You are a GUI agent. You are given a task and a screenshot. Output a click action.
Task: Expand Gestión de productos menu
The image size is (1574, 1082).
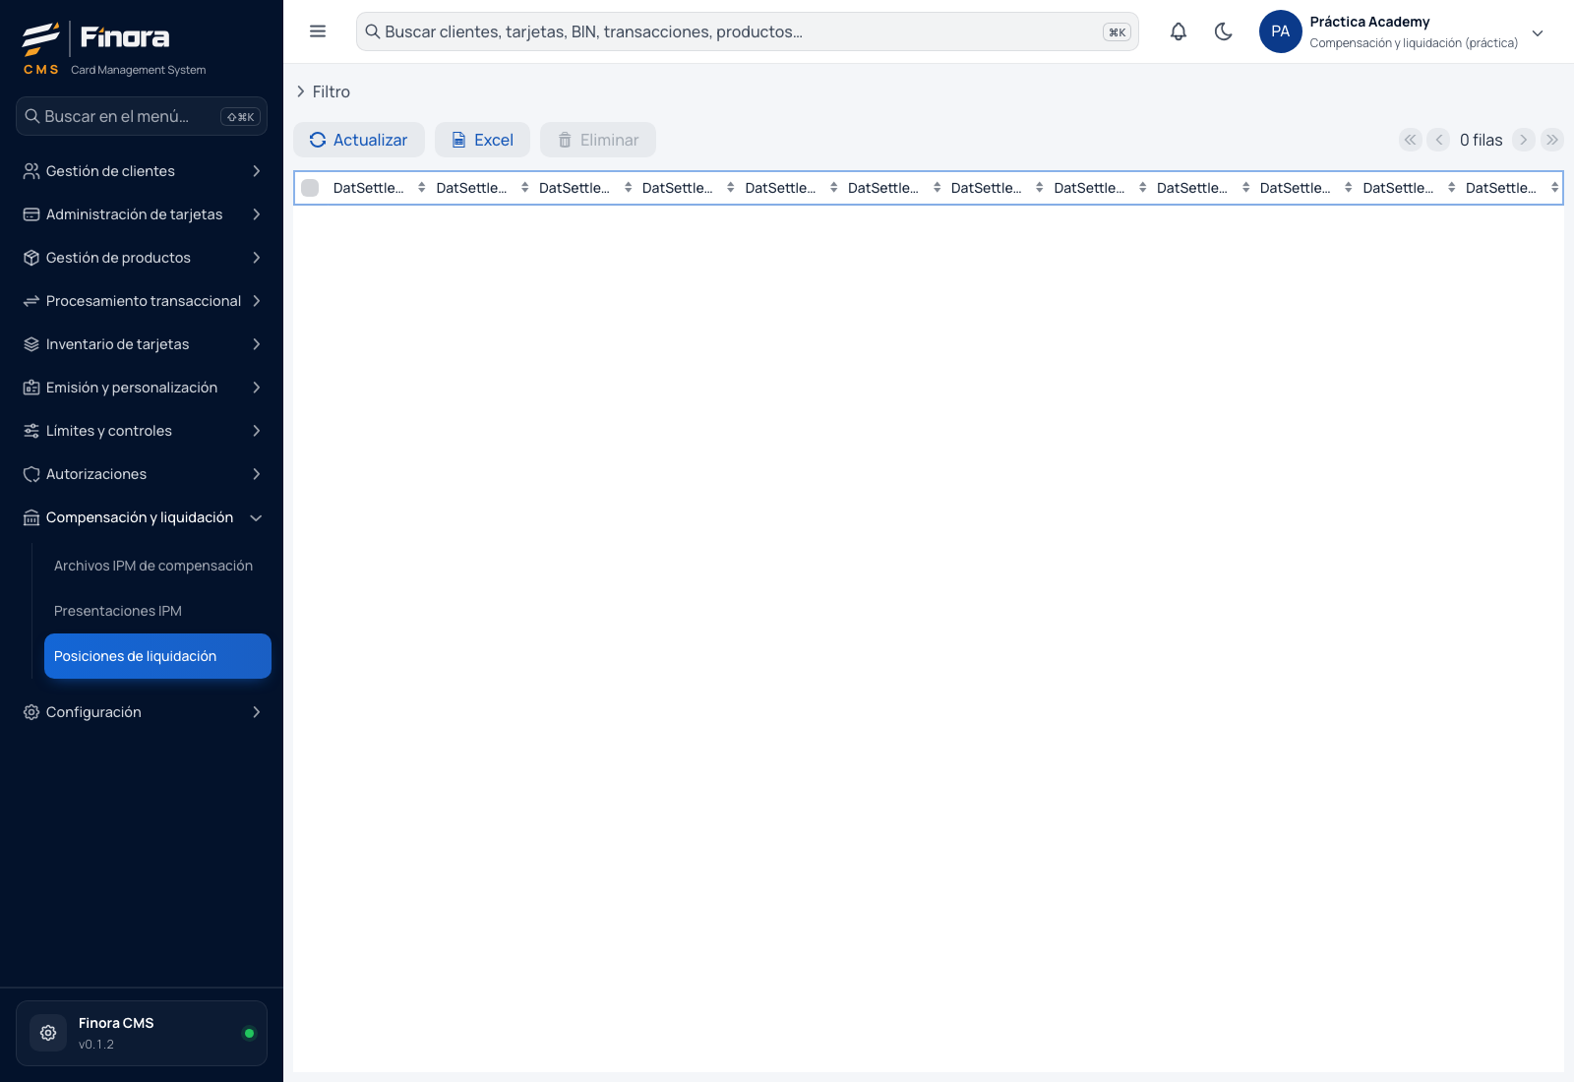tap(142, 258)
